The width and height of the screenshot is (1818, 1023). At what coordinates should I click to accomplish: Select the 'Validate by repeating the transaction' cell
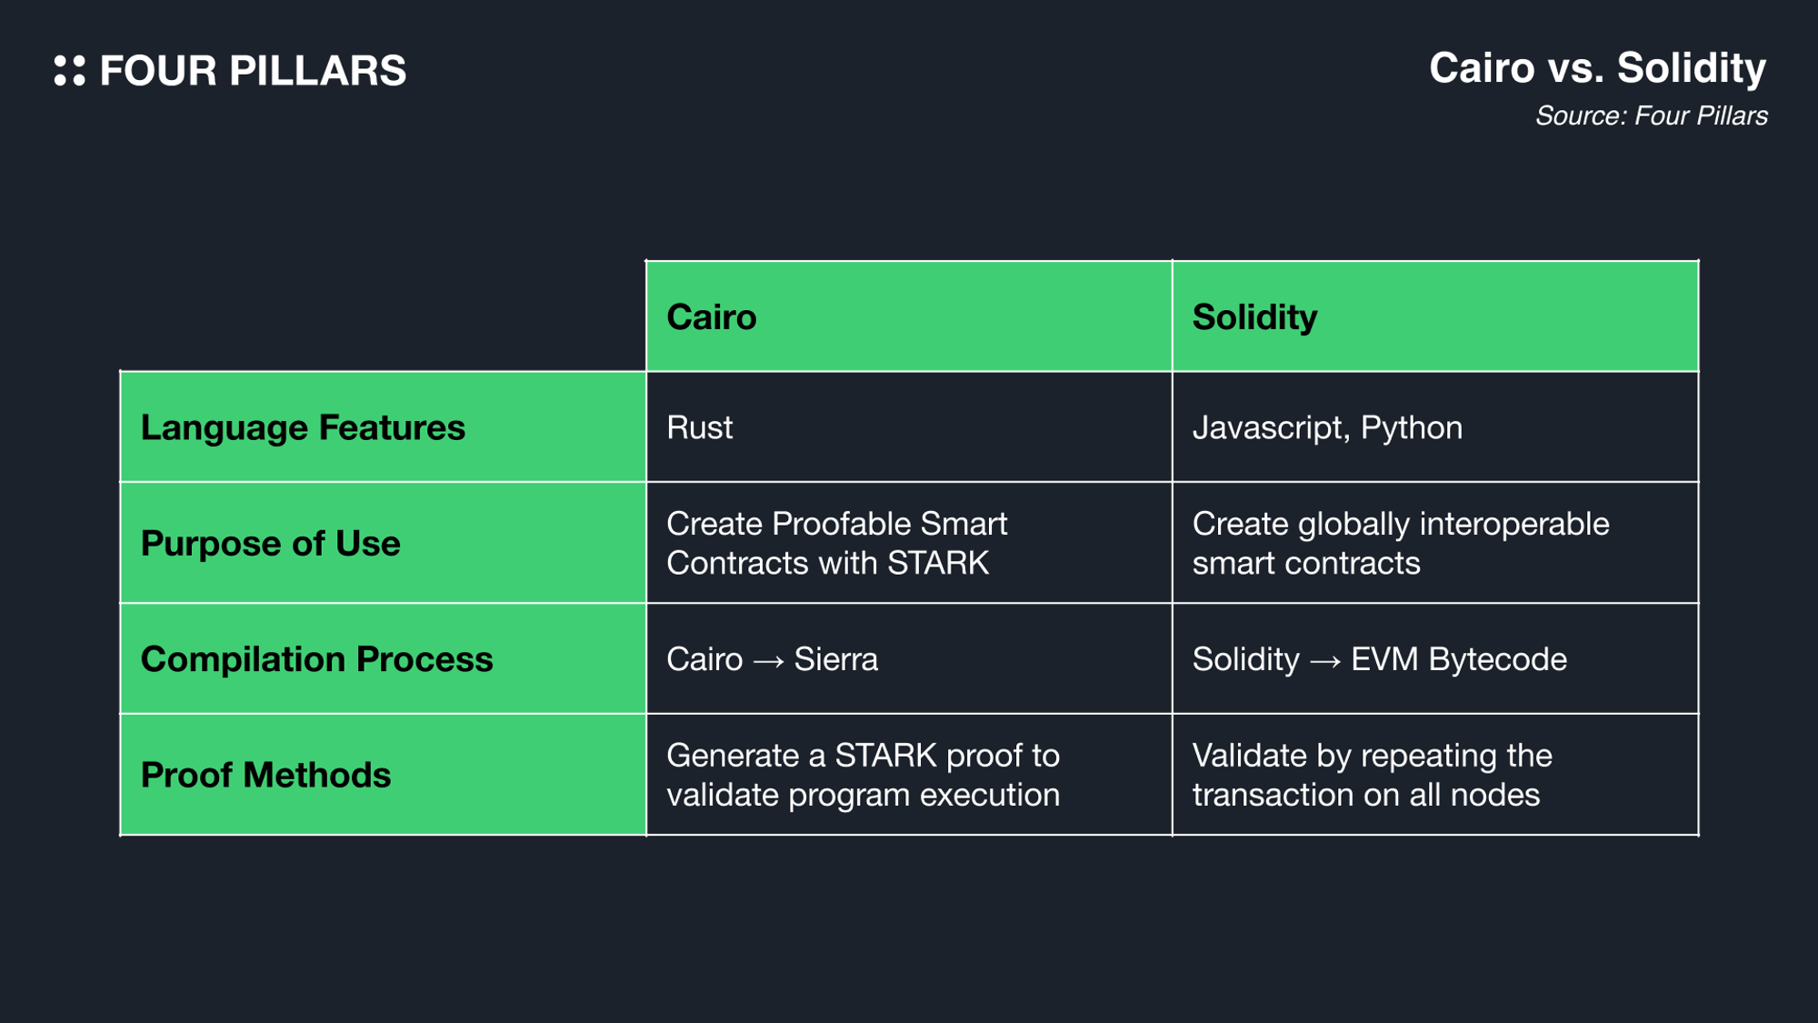tap(1434, 775)
